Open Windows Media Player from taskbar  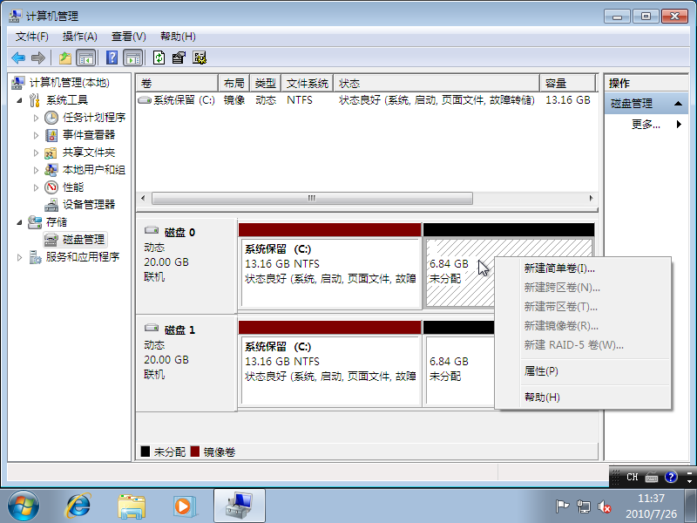184,506
